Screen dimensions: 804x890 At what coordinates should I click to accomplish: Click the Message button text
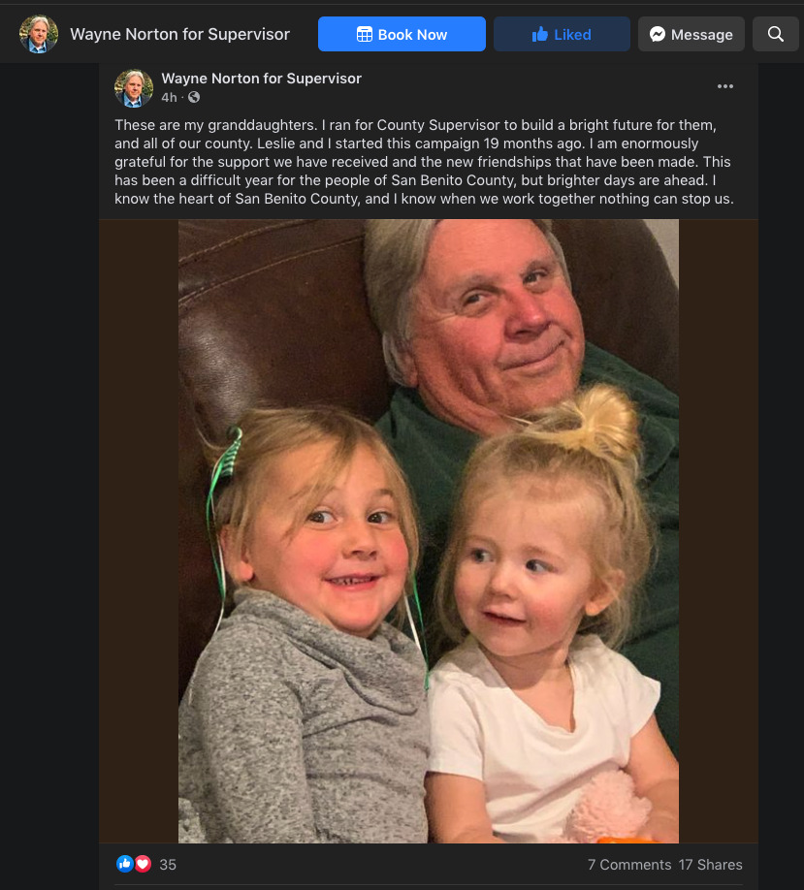pyautogui.click(x=701, y=34)
